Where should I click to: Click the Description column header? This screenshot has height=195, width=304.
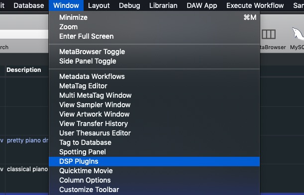click(24, 70)
